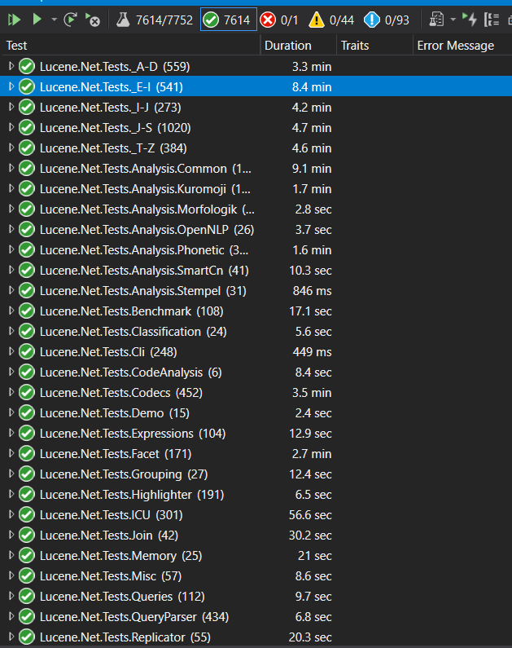Toggle the failed tests filter 0/1
This screenshot has width=512, height=648.
pos(279,20)
